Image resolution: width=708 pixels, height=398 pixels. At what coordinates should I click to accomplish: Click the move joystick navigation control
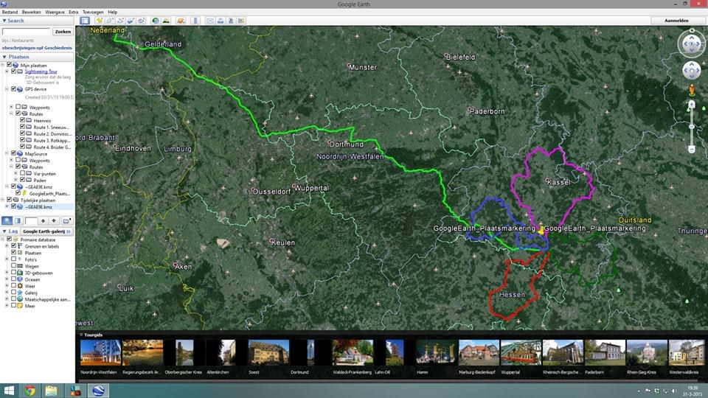(691, 71)
